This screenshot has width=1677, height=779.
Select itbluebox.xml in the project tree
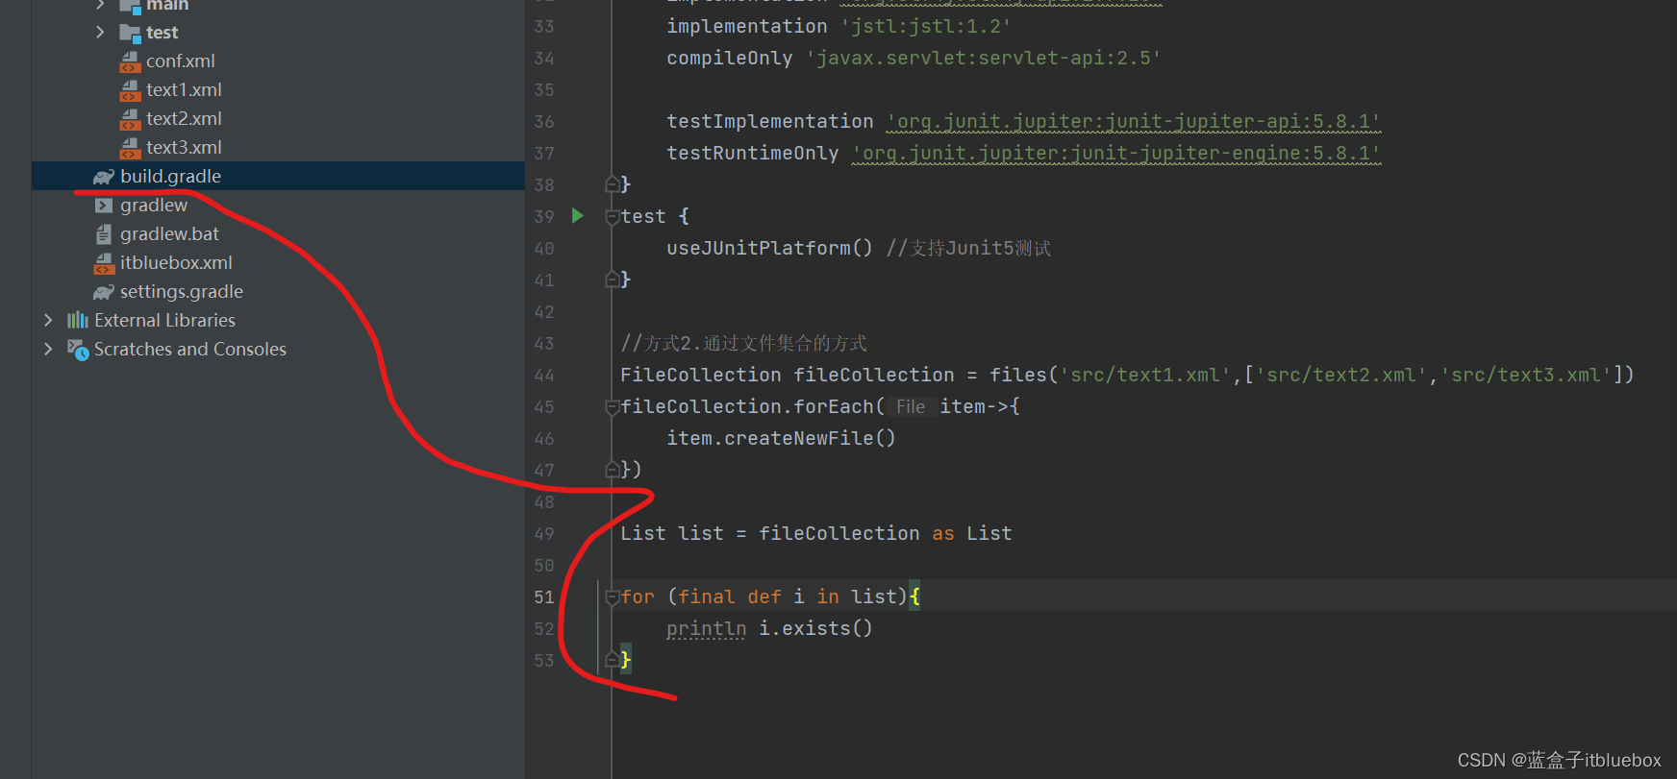pyautogui.click(x=176, y=262)
